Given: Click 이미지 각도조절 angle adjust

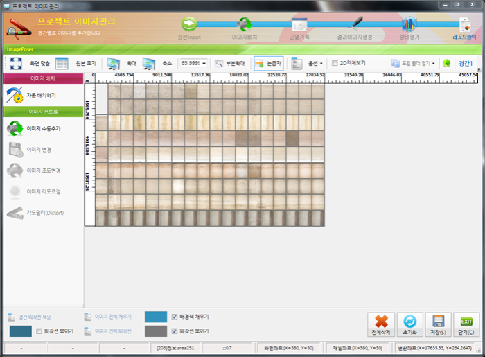Looking at the screenshot, I should click(34, 191).
